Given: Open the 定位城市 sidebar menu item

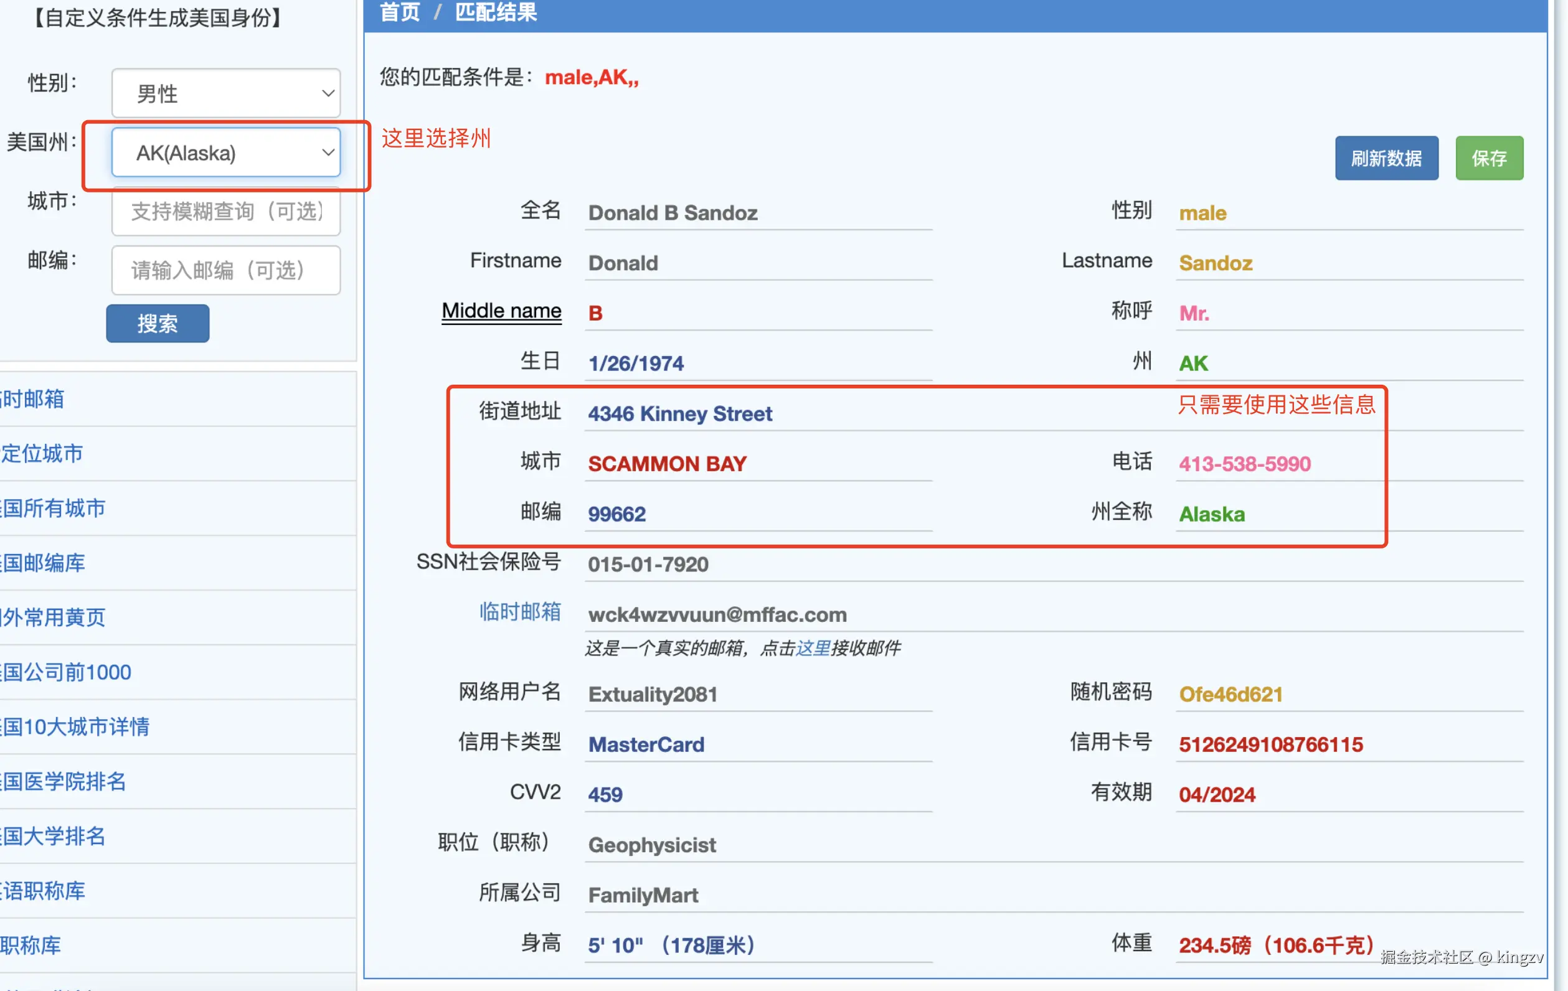Looking at the screenshot, I should point(43,453).
